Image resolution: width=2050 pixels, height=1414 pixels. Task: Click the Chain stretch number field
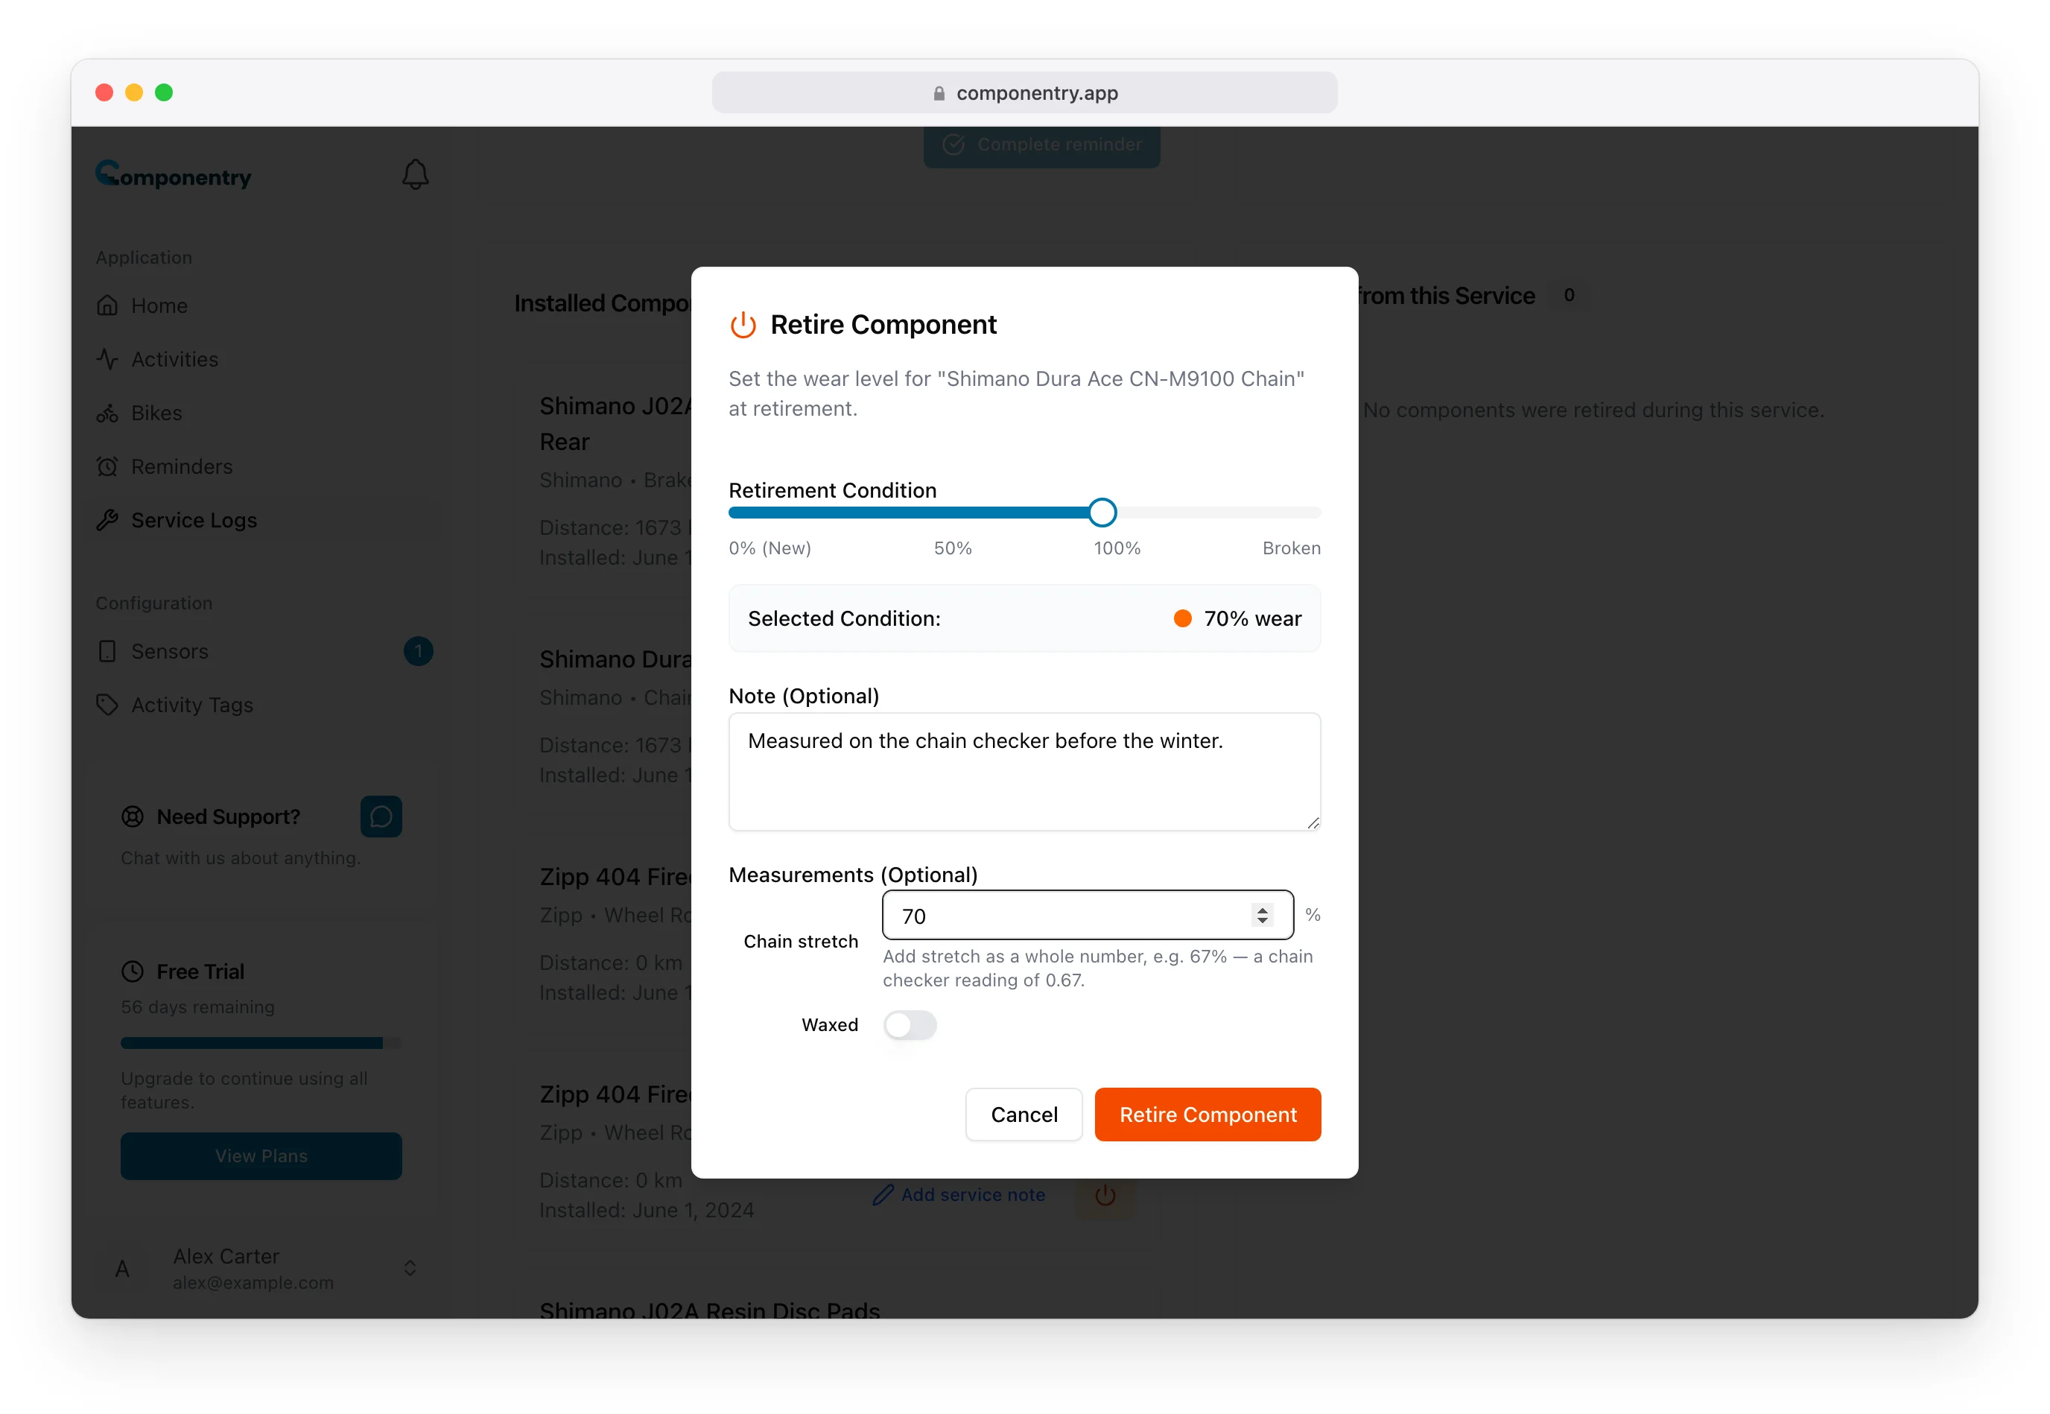click(x=1087, y=915)
